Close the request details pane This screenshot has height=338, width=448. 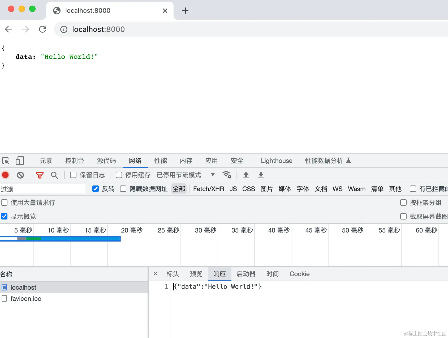(156, 273)
